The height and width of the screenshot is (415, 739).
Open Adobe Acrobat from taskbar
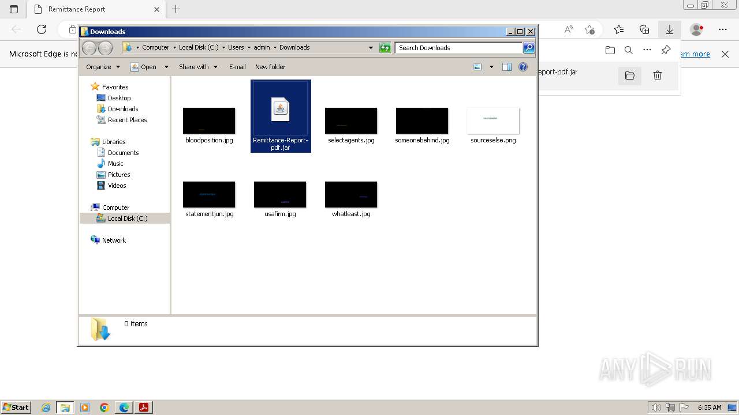pyautogui.click(x=144, y=408)
